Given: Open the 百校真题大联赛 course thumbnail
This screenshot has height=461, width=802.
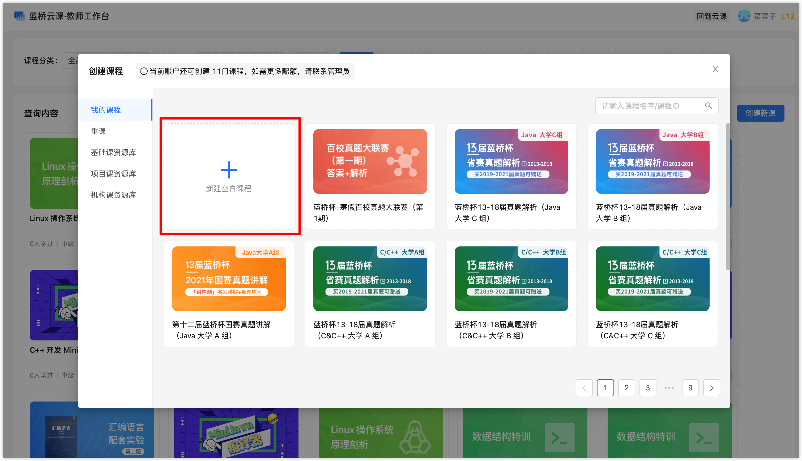Looking at the screenshot, I should click(370, 161).
